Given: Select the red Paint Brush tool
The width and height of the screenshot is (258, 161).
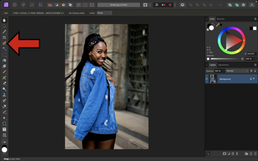Looking at the screenshot, I should point(4,72).
